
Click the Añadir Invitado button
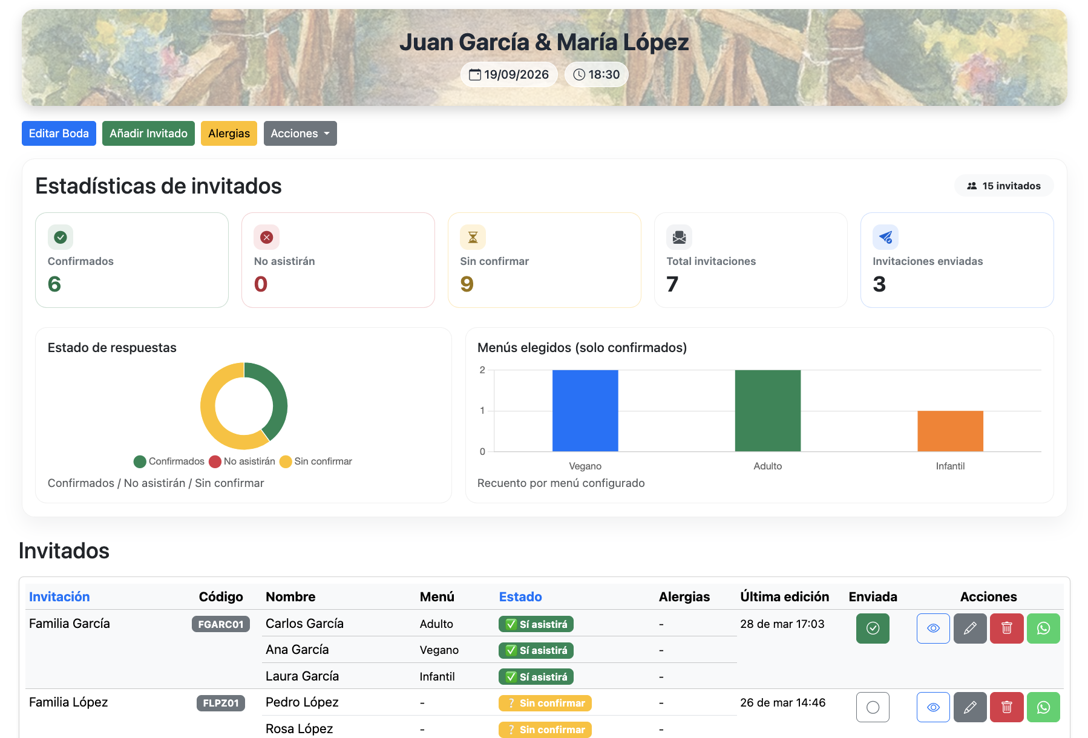coord(148,134)
